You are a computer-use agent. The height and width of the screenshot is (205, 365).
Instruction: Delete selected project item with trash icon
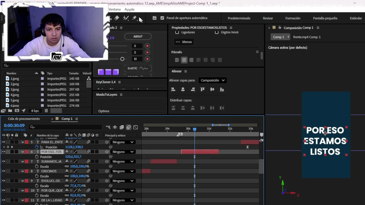(x=46, y=111)
